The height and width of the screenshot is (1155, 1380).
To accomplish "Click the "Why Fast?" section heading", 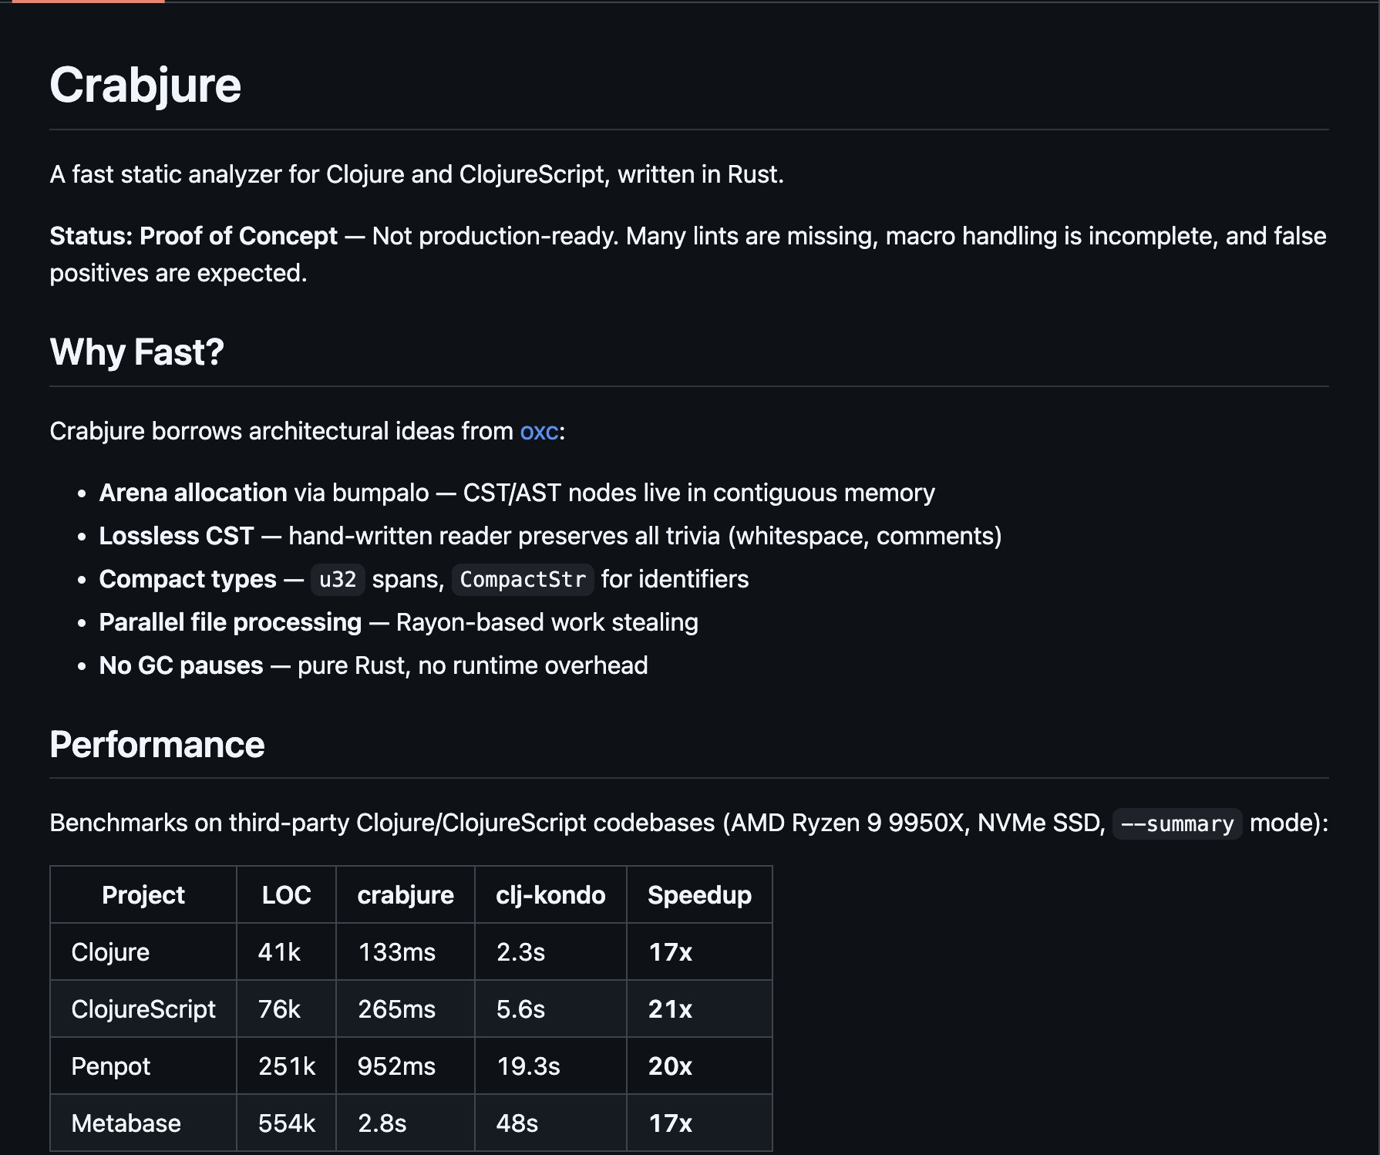I will click(x=136, y=352).
